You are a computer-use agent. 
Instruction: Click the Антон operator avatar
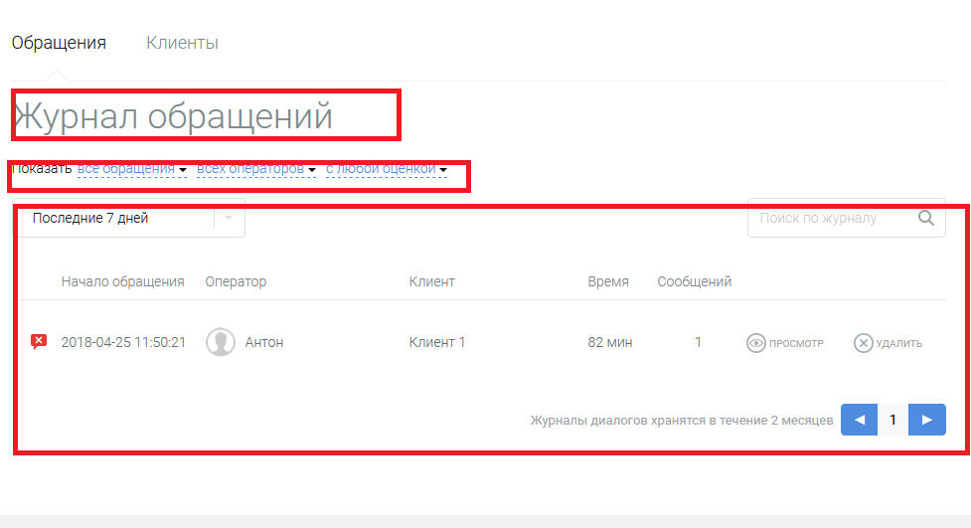[x=221, y=342]
